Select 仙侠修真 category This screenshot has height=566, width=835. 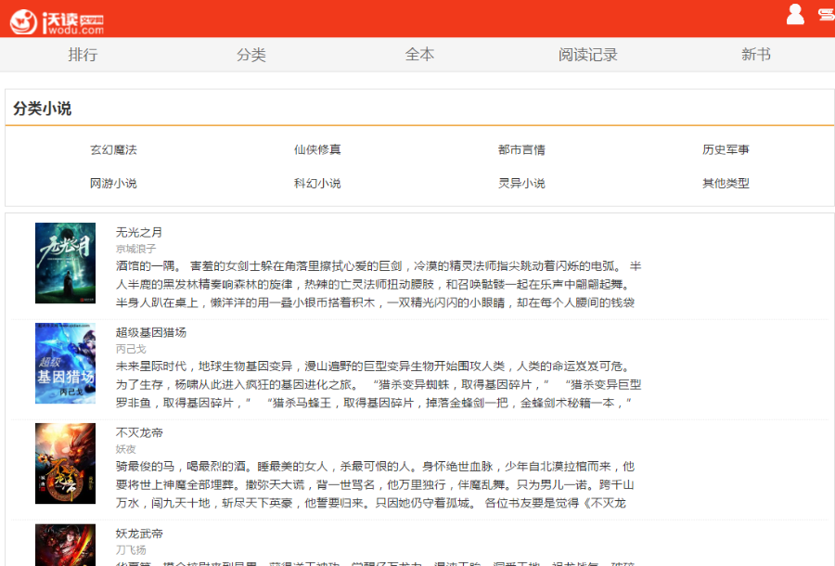click(x=317, y=149)
